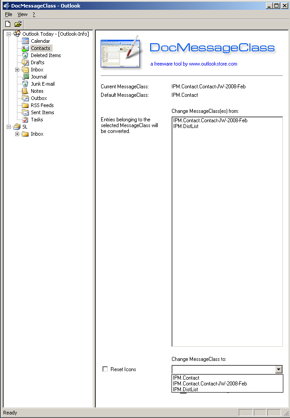Click the Deleted Items folder icon
290x418 pixels.
tap(25, 55)
